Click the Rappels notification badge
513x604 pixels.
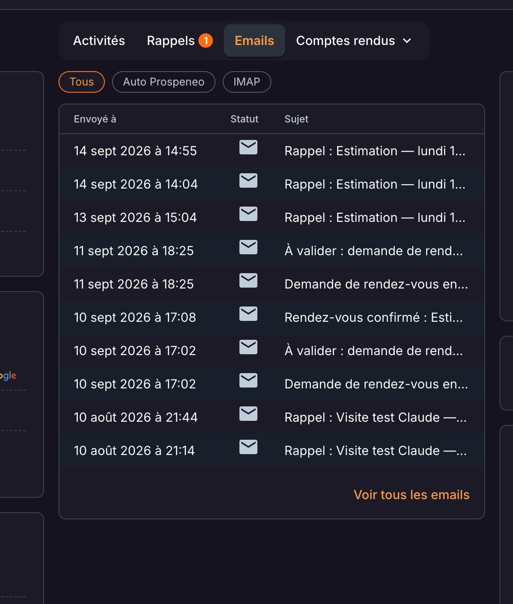pos(206,41)
